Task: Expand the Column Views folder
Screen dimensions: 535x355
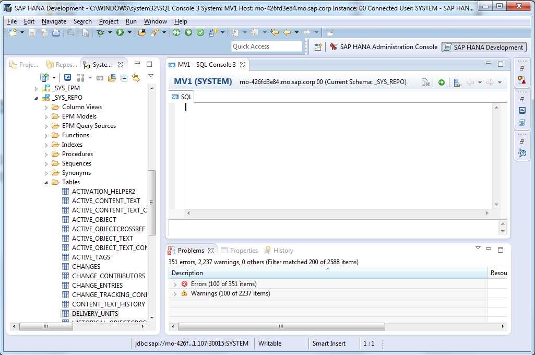Action: tap(46, 108)
